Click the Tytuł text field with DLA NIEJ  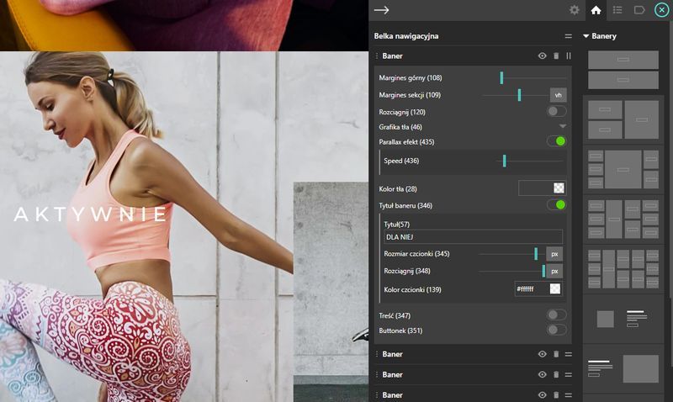(473, 237)
